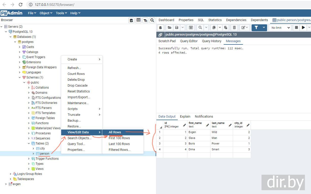Open Query Tool icon in Browser panel
Screen dimensions: 311x194
point(131,20)
